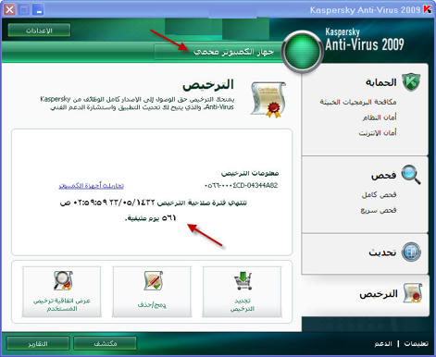
Task: Click the view user license agreement icon
Action: [63, 280]
